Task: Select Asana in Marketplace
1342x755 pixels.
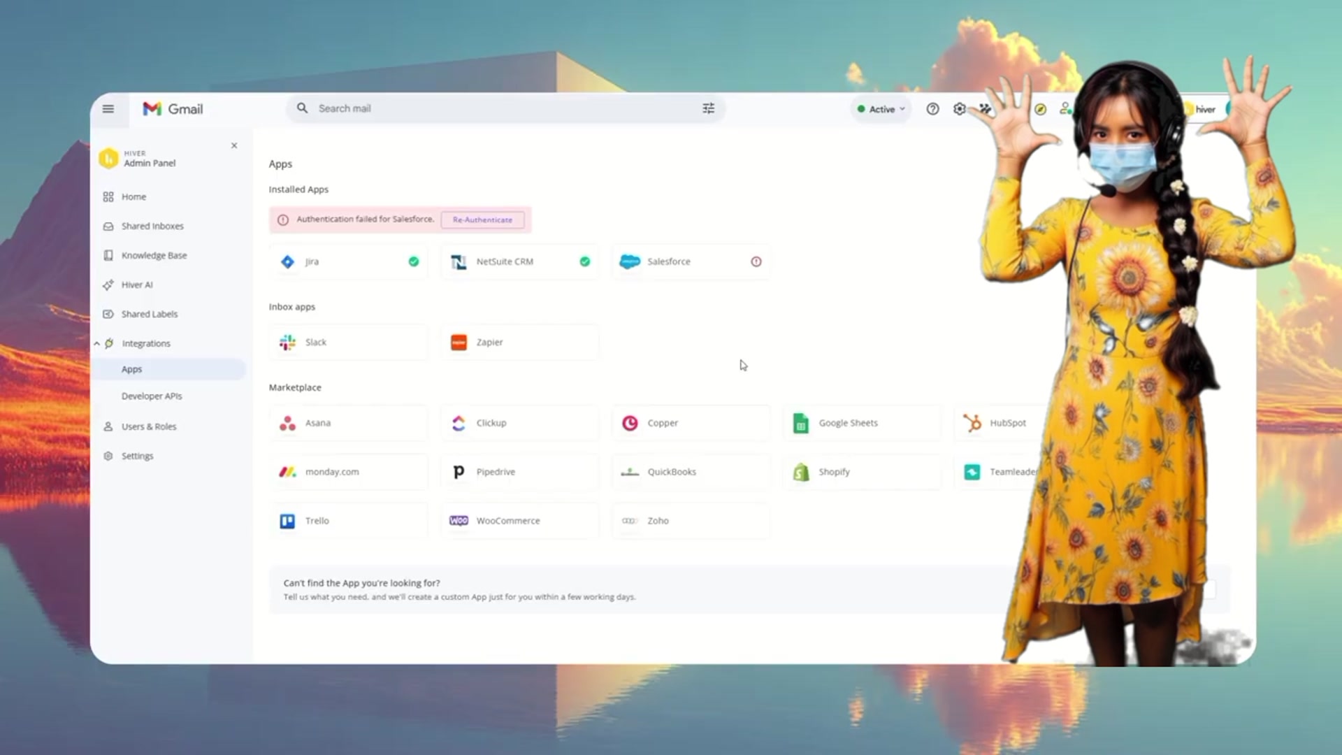Action: coord(348,423)
